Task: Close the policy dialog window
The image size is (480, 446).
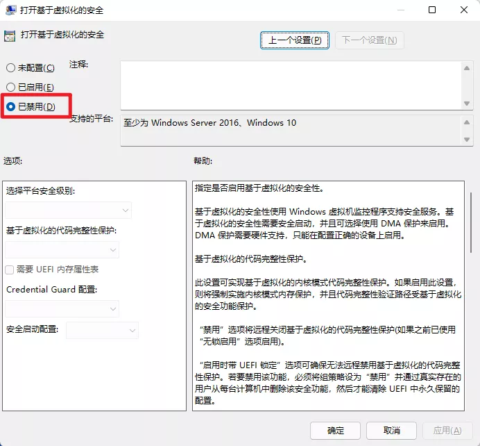Action: pyautogui.click(x=464, y=10)
